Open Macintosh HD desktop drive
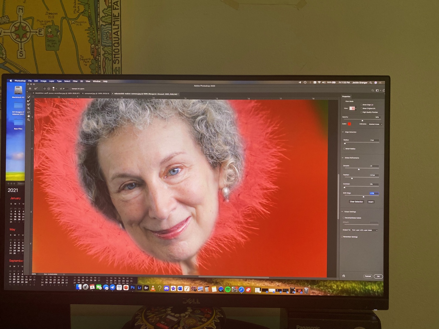The image size is (439, 329). [18, 90]
